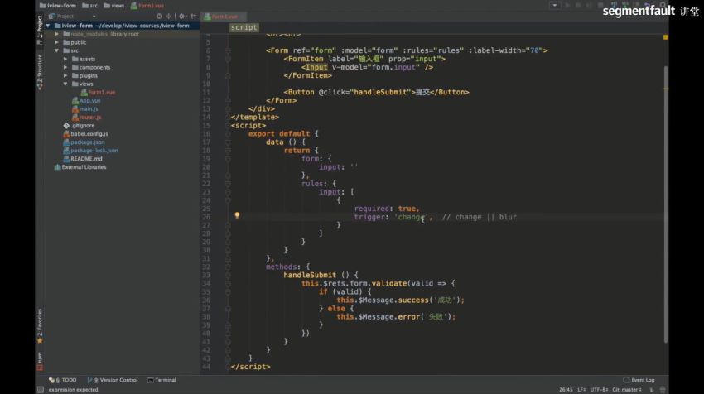Open the Terminal tool window
This screenshot has height=394, width=704.
click(162, 380)
